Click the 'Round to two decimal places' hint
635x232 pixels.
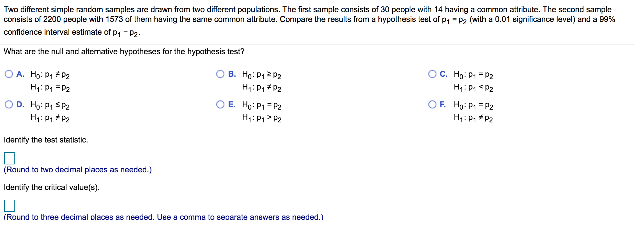78,170
